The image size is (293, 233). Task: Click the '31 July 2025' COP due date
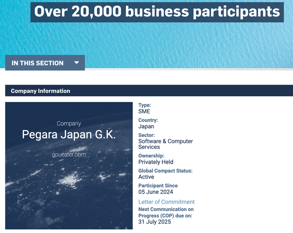pyautogui.click(x=154, y=222)
